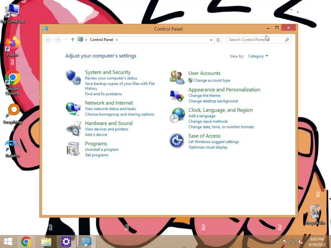Viewport: 331px width, 248px height.
Task: Click the Dolphin desktop shortcut
Action: pos(13,149)
